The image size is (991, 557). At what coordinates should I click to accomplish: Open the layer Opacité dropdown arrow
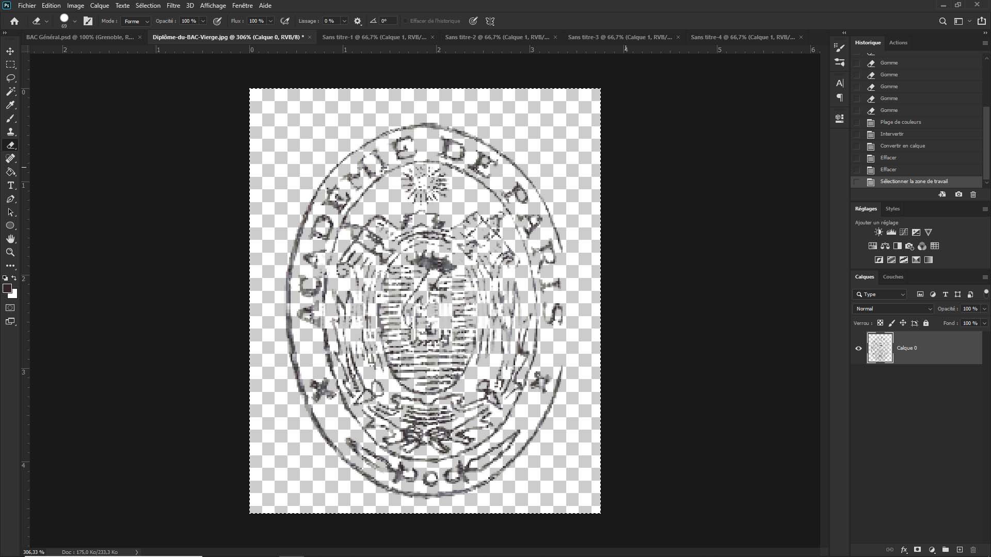click(x=984, y=308)
